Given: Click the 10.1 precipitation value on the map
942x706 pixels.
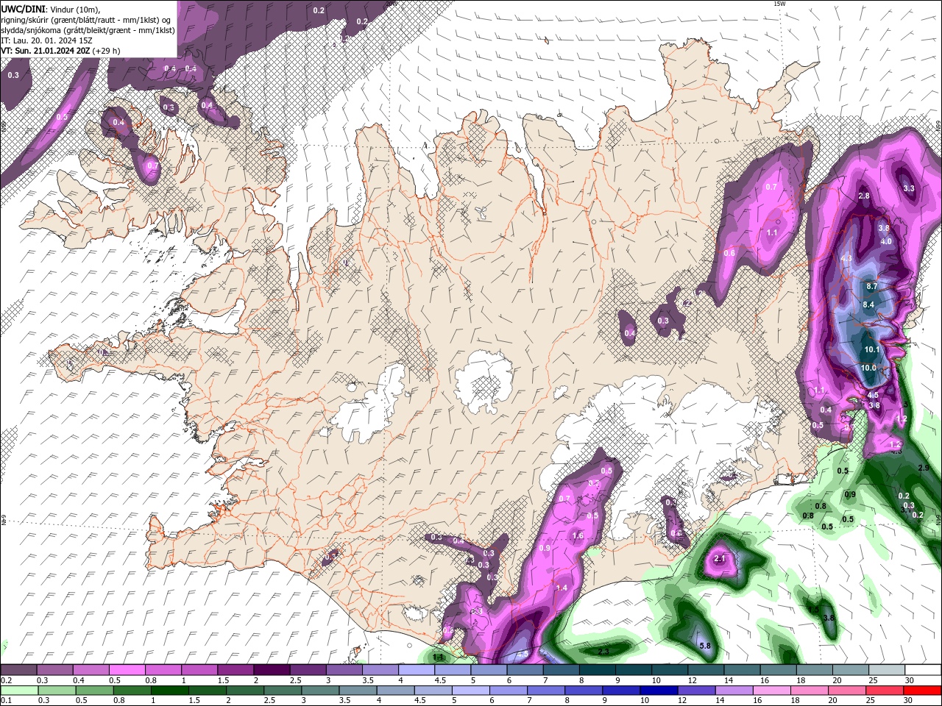Looking at the screenshot, I should tap(872, 350).
